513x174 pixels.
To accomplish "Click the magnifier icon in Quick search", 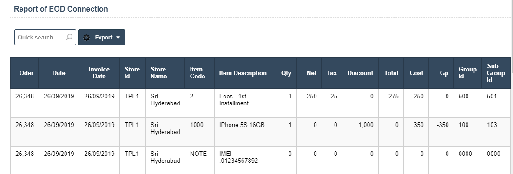I will click(x=69, y=37).
